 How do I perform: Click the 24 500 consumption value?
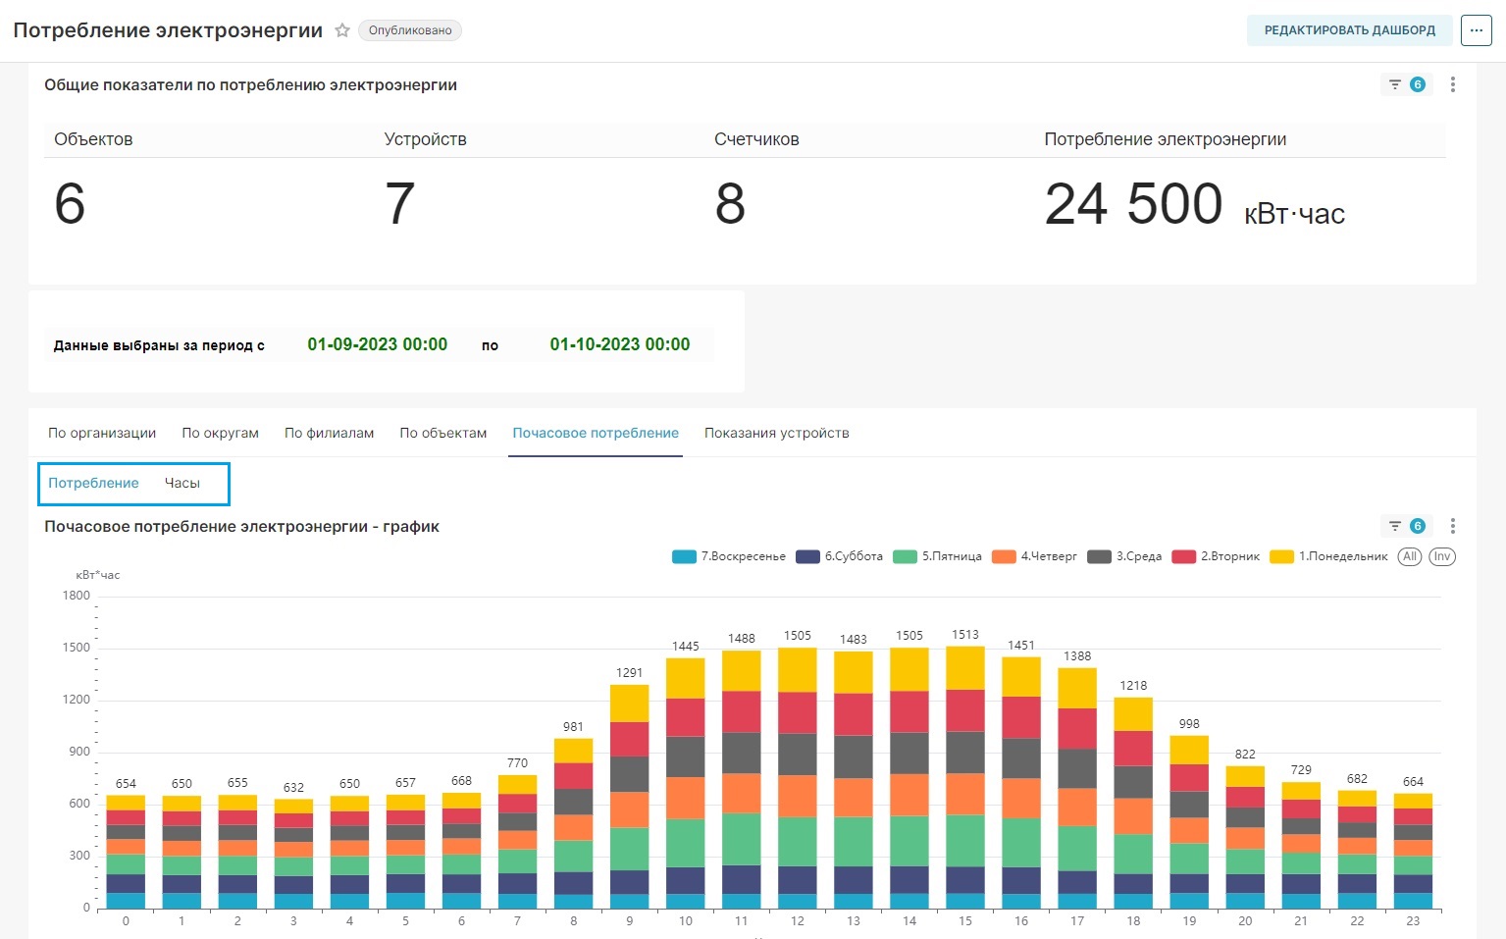pos(1133,204)
